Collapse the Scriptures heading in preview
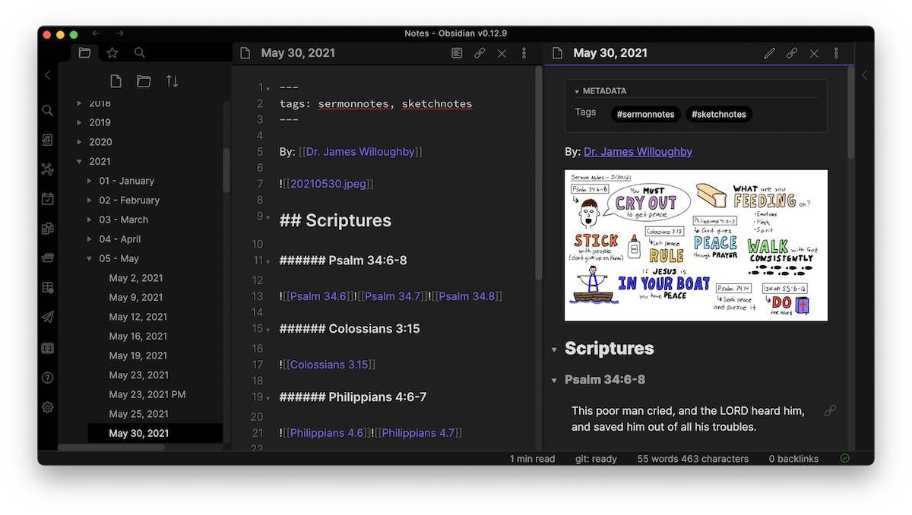Screen dimensions: 912x515 pos(554,349)
